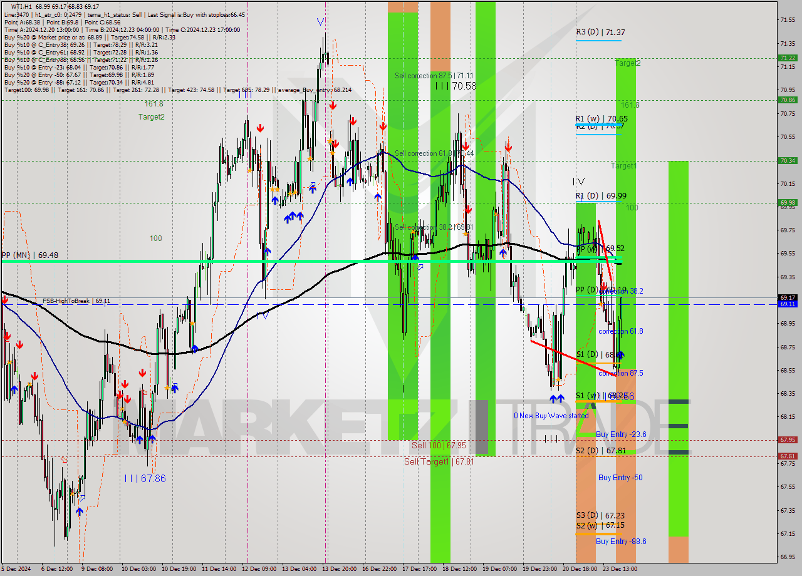Screen dimensions: 802x576
Task: Click 'Sell correction 38.2 | 69.81' label
Action: tap(434, 227)
